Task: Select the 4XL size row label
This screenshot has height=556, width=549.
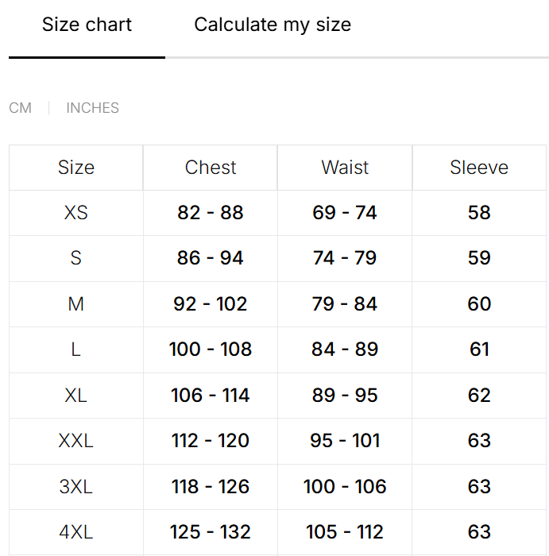Action: coord(76,532)
